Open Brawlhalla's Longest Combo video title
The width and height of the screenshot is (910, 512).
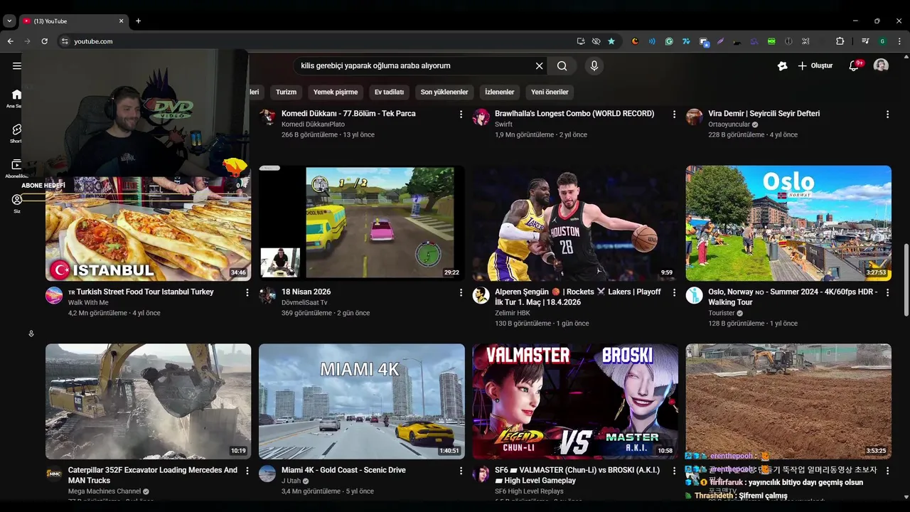[574, 114]
